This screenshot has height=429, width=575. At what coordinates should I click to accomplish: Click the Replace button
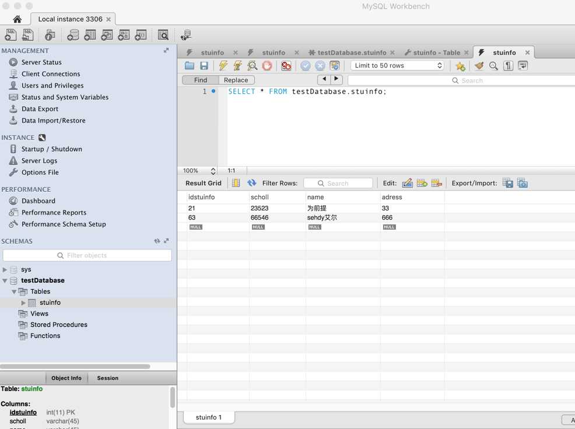click(236, 80)
